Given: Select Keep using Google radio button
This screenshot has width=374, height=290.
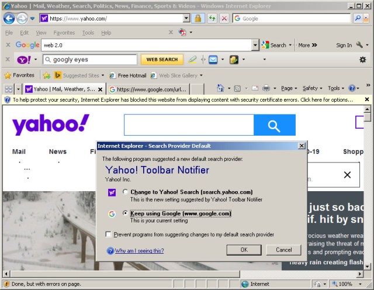Looking at the screenshot, I should point(125,213).
